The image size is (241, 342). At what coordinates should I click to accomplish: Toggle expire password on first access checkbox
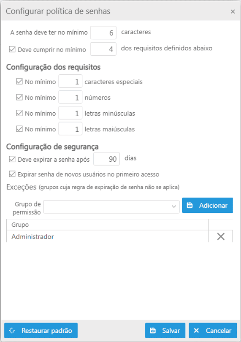[12, 174]
